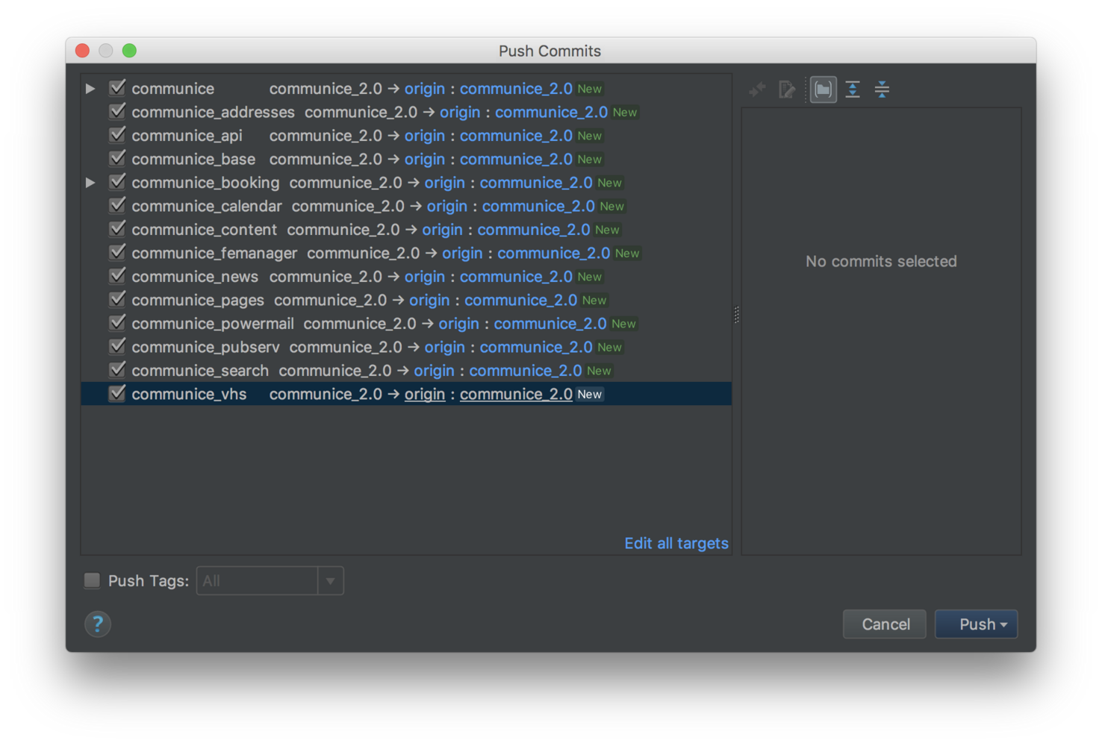This screenshot has height=746, width=1102.
Task: Open the Push button dropdown arrow
Action: click(x=1004, y=624)
